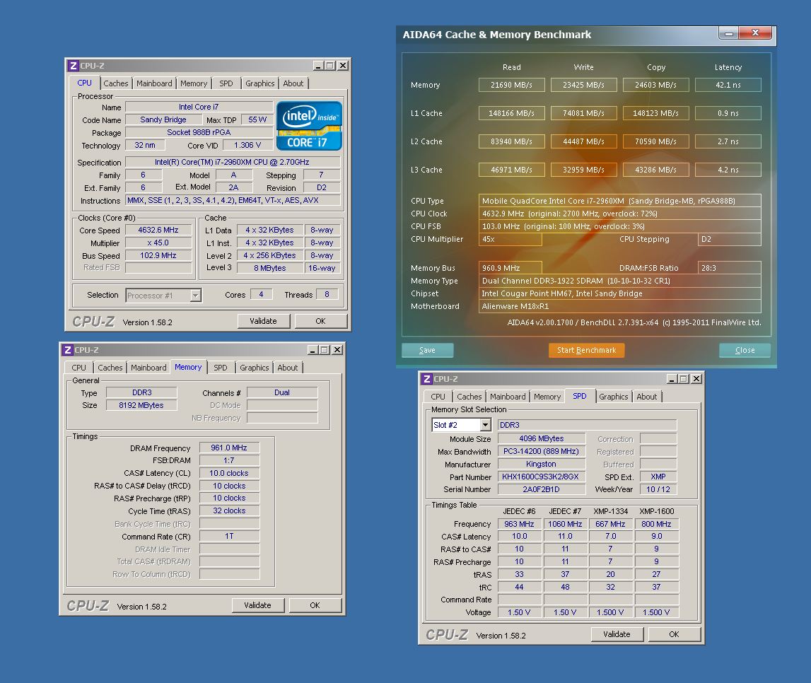The image size is (811, 683).
Task: Click the Intel Core i7 inside logo
Action: 309,126
